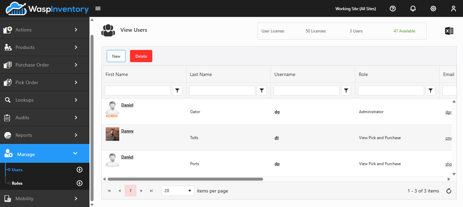This screenshot has width=463, height=207.
Task: Expand the Products menu
Action: [x=45, y=47]
